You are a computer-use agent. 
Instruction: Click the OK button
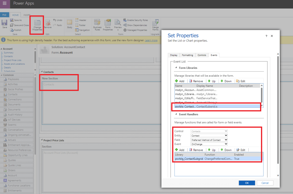pyautogui.click(x=247, y=183)
